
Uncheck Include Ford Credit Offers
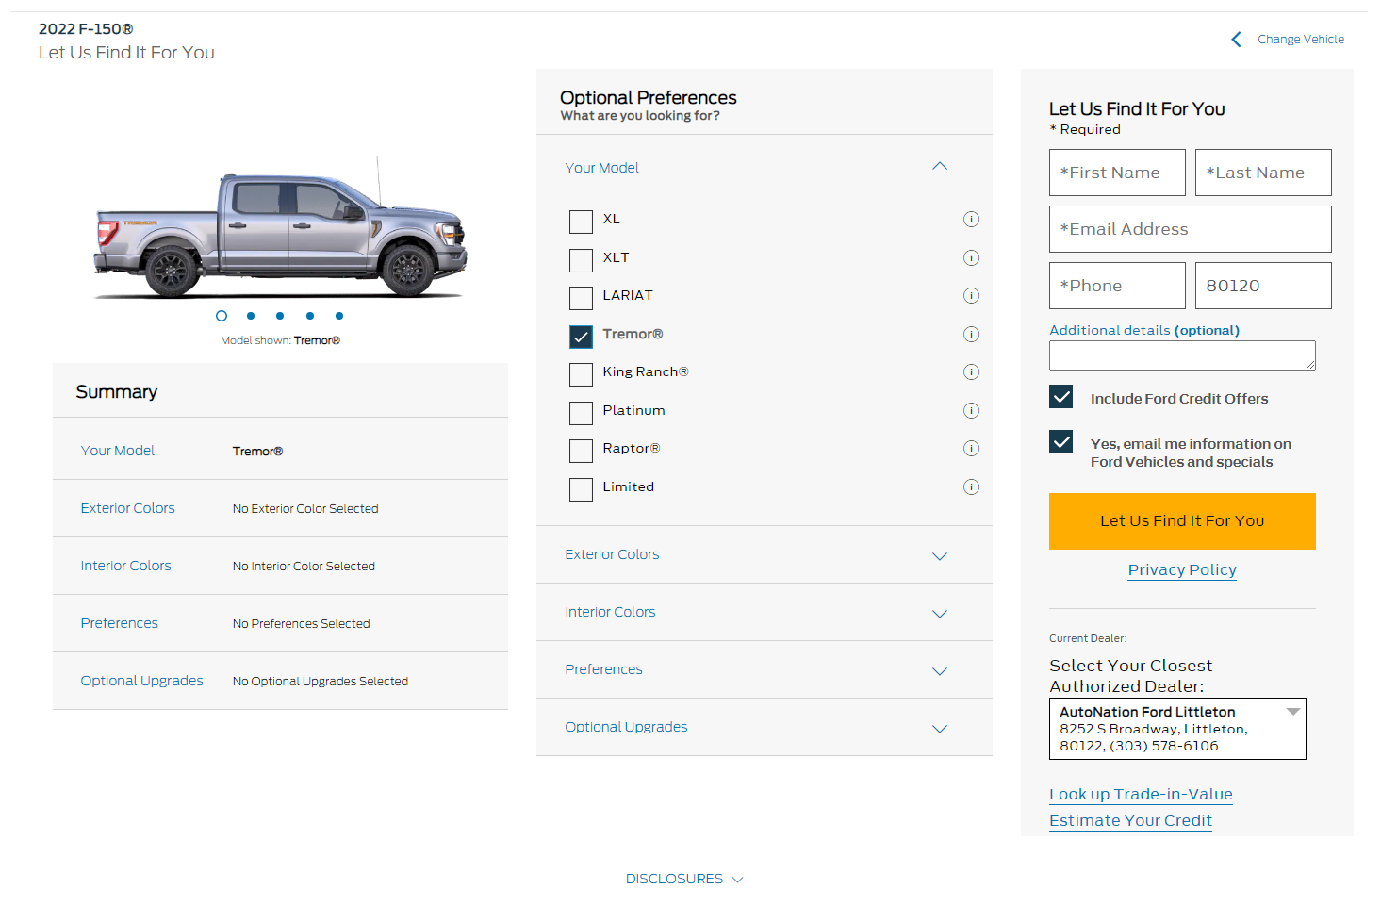coord(1060,397)
